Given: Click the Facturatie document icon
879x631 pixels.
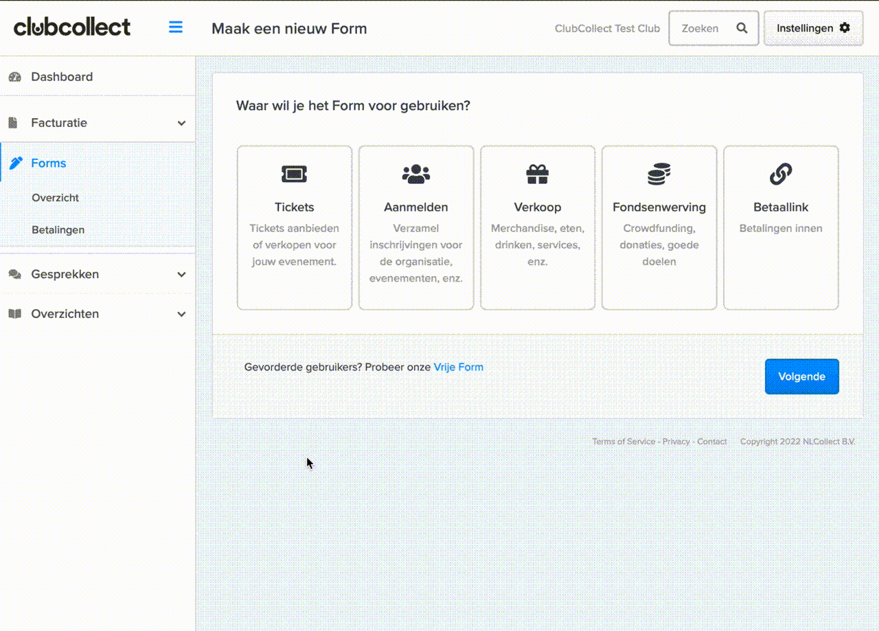Looking at the screenshot, I should 13,123.
